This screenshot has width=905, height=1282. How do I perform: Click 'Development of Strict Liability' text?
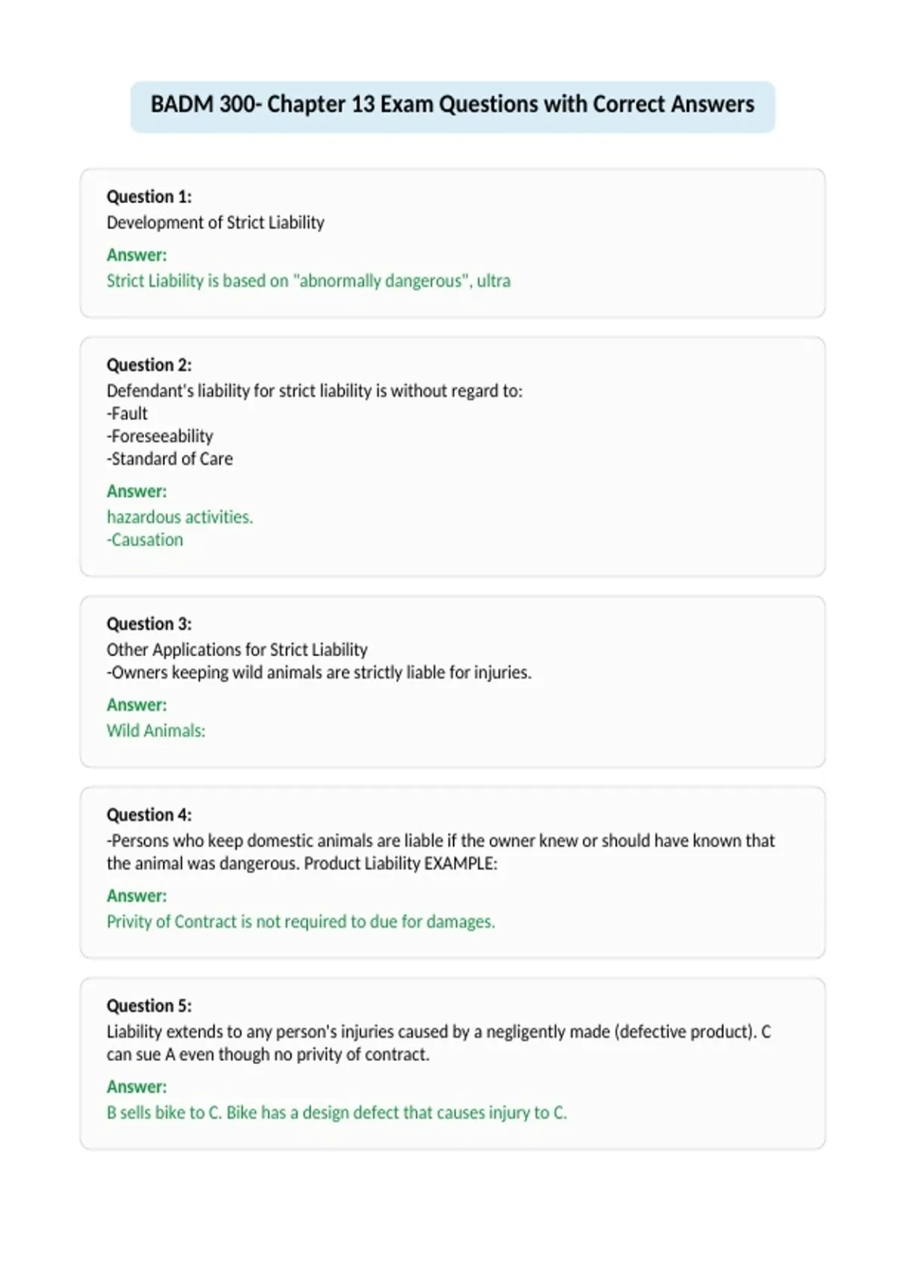coord(216,222)
